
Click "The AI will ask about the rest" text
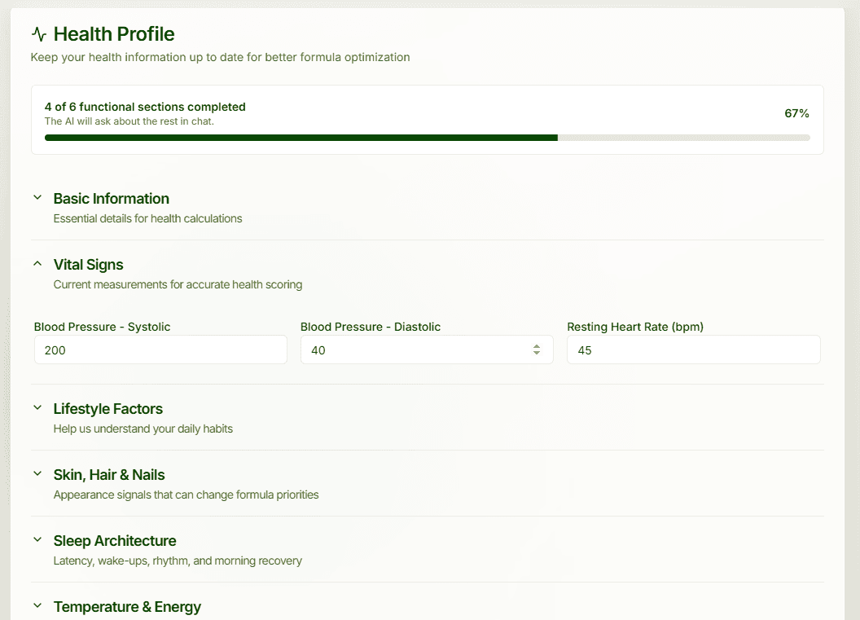click(129, 121)
